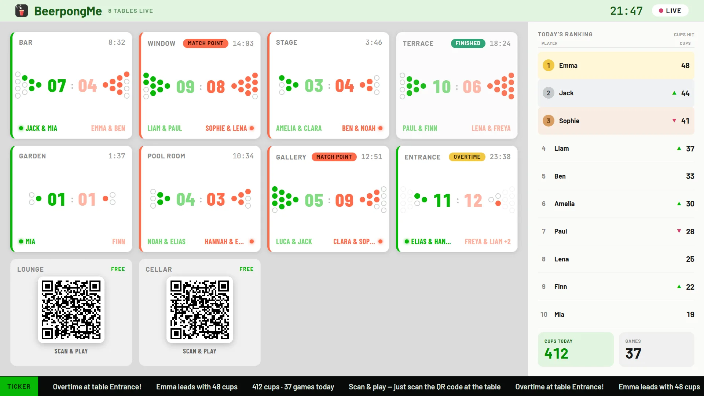
Task: Click the down trend arrow next to Paul
Action: pos(679,231)
